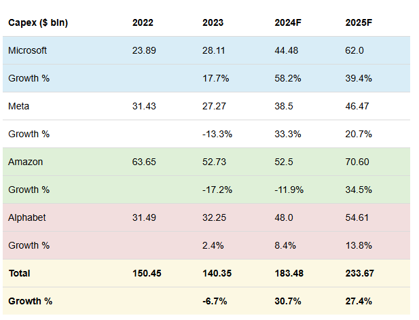The height and width of the screenshot is (320, 419).
Task: Click the total growth value -6.7%
Action: tap(215, 300)
